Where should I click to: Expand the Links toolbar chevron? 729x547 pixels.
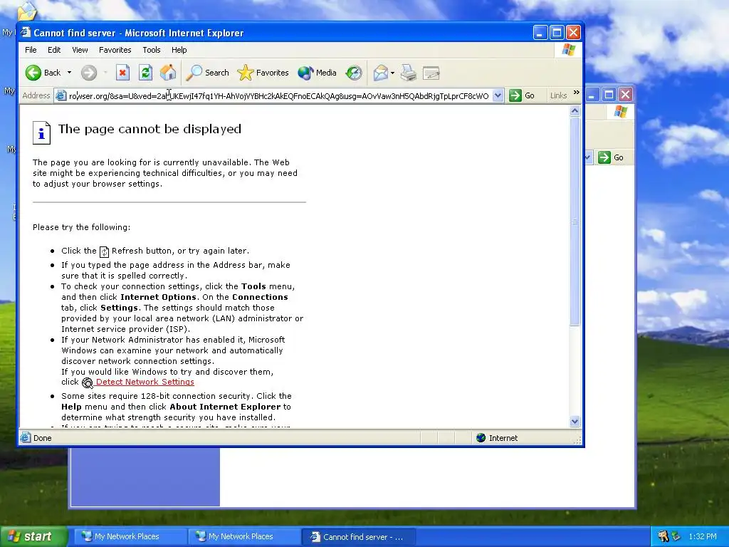577,93
